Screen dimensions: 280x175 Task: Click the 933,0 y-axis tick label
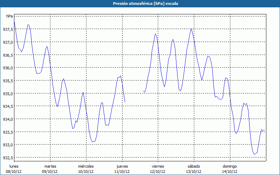[x=8, y=145]
